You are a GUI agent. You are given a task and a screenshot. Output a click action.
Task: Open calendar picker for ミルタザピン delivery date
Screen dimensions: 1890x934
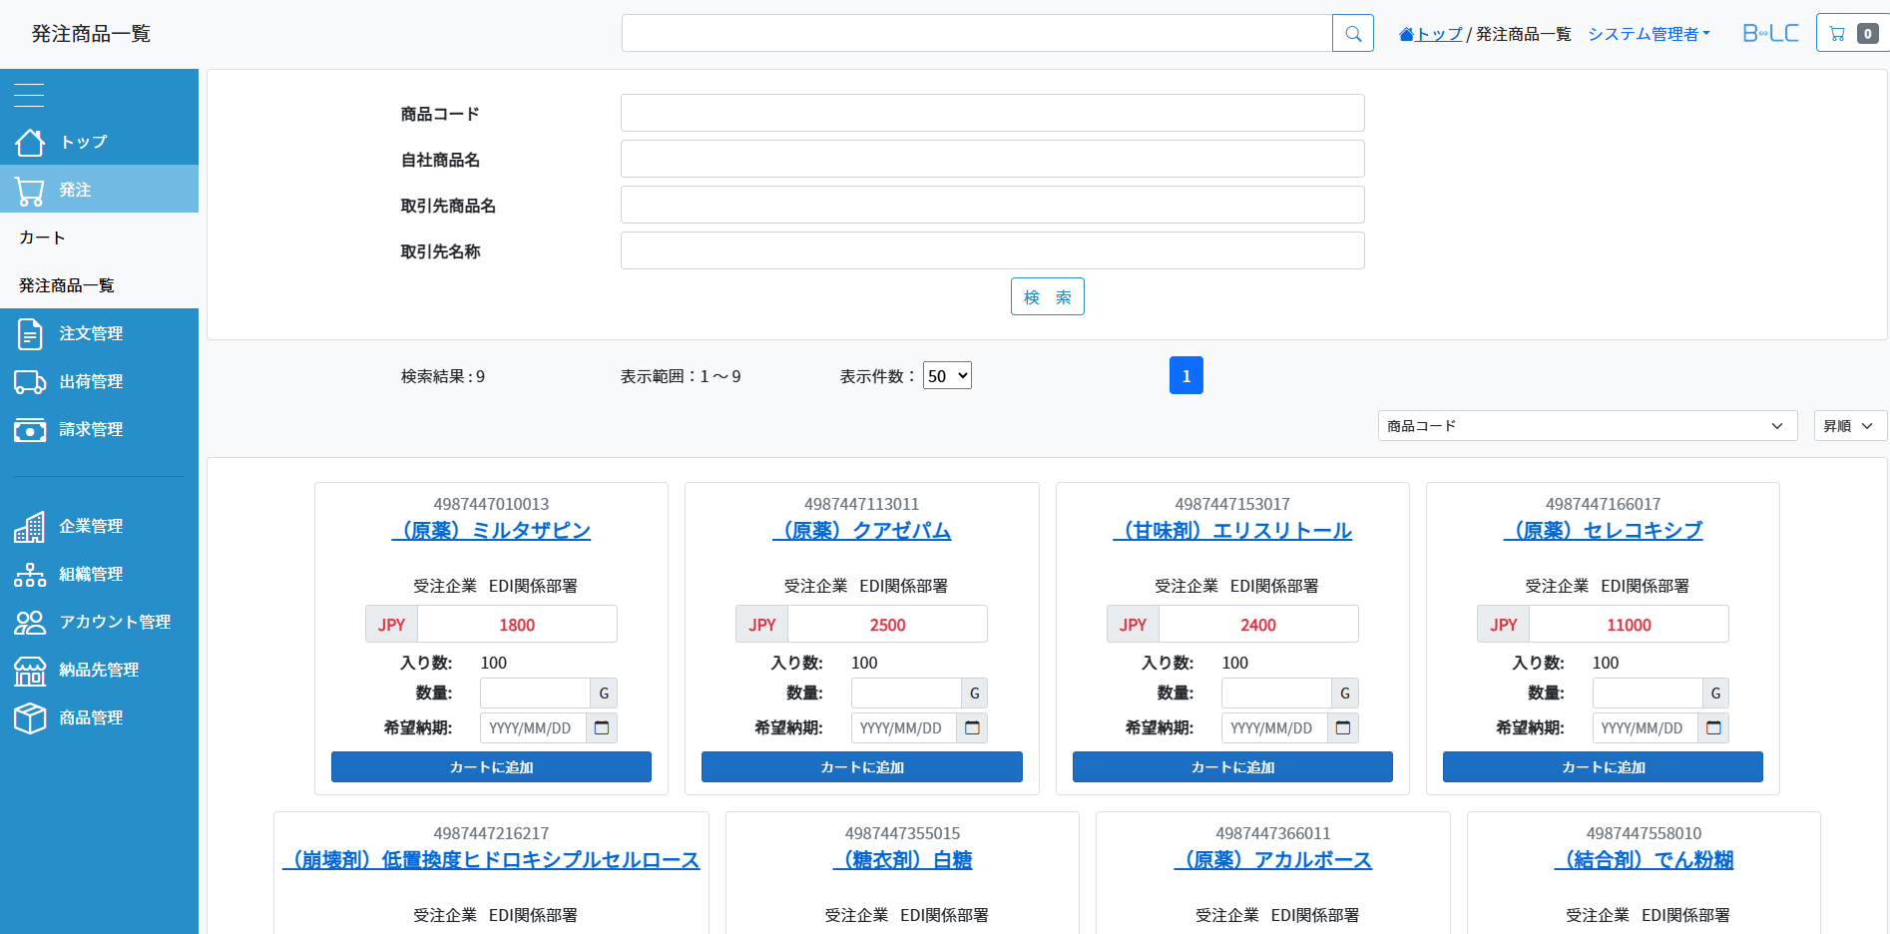[602, 728]
